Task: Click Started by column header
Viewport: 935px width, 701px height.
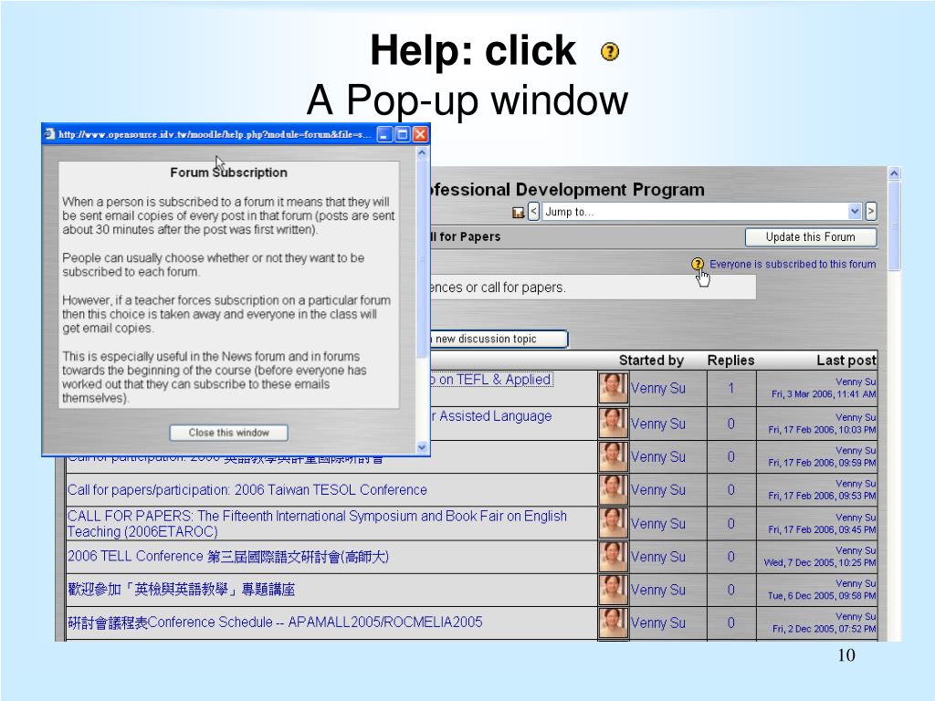Action: (x=651, y=360)
